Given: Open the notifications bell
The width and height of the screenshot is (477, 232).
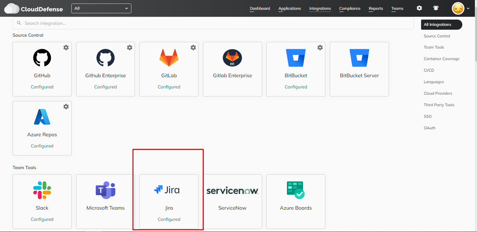Looking at the screenshot, I should 436,8.
